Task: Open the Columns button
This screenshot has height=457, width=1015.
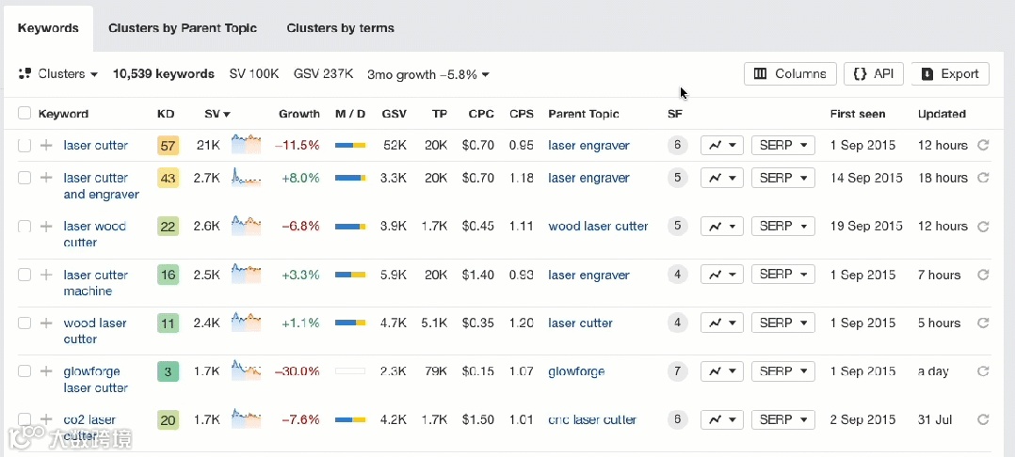Action: pyautogui.click(x=790, y=73)
